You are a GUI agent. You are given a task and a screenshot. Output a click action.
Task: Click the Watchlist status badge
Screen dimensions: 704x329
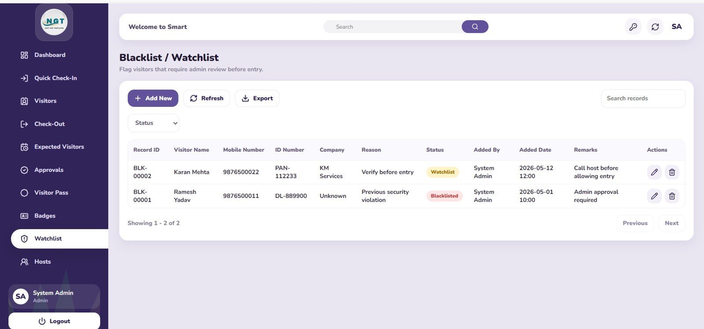(x=443, y=172)
